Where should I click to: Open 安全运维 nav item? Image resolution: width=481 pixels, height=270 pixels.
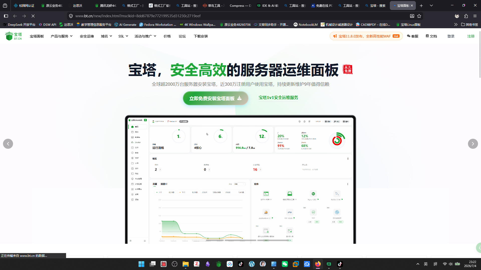click(x=87, y=36)
